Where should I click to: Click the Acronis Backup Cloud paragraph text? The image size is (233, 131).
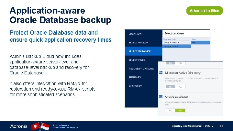click(49, 64)
